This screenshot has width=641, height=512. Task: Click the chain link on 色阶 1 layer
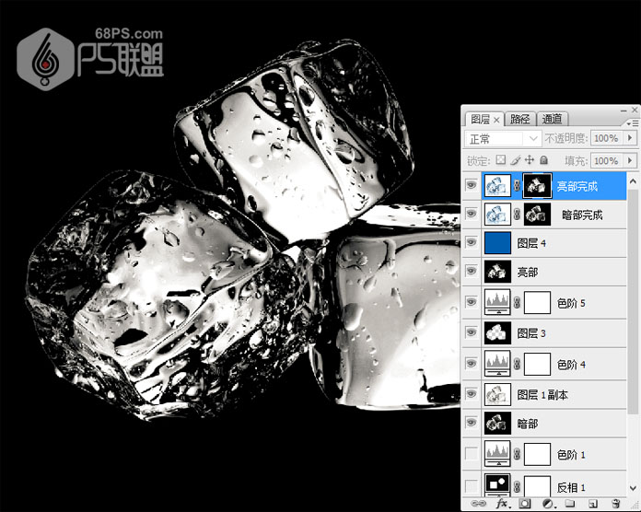coord(517,454)
